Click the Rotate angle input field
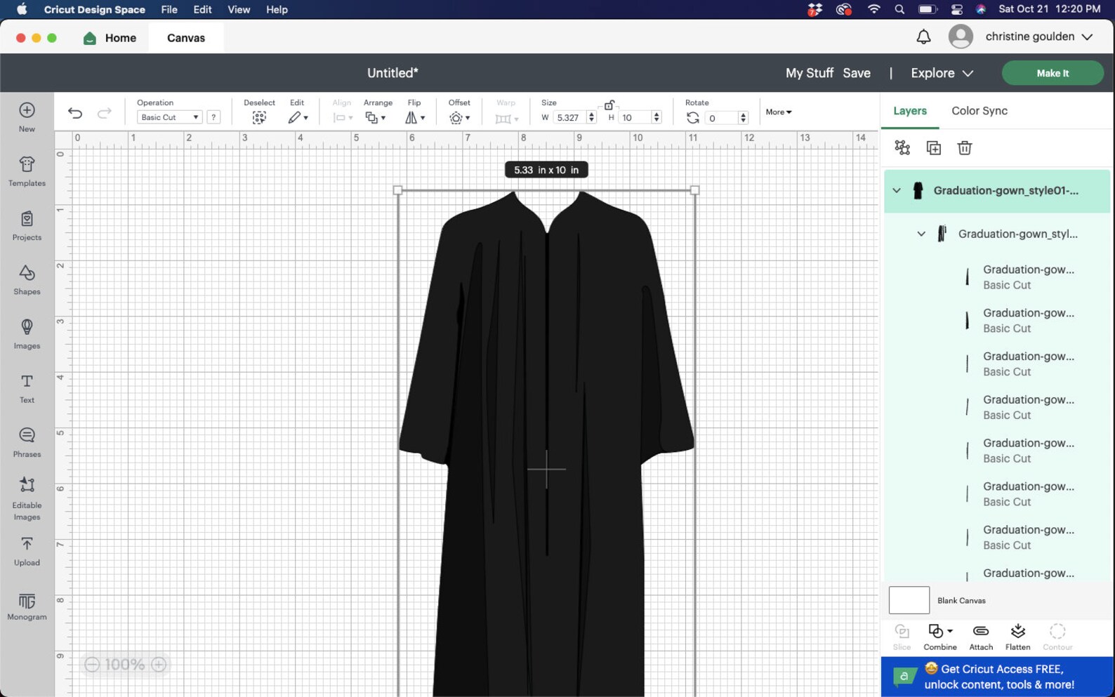 click(721, 118)
